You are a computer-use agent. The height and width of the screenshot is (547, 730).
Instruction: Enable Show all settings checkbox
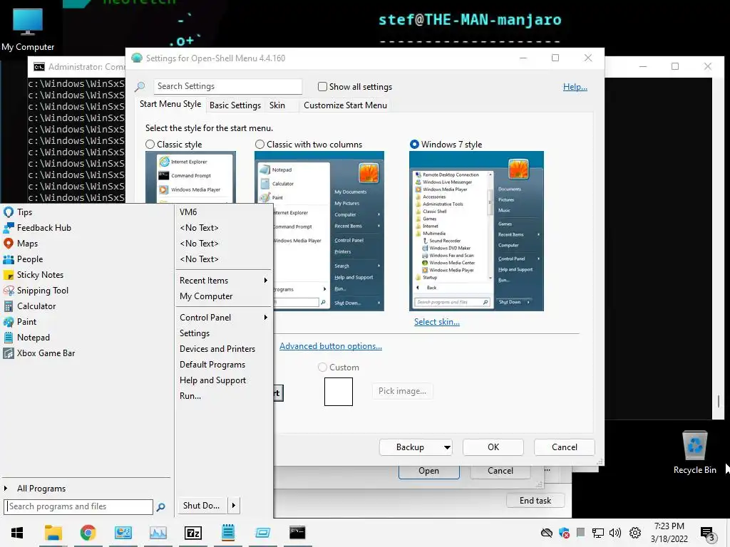[x=322, y=86]
